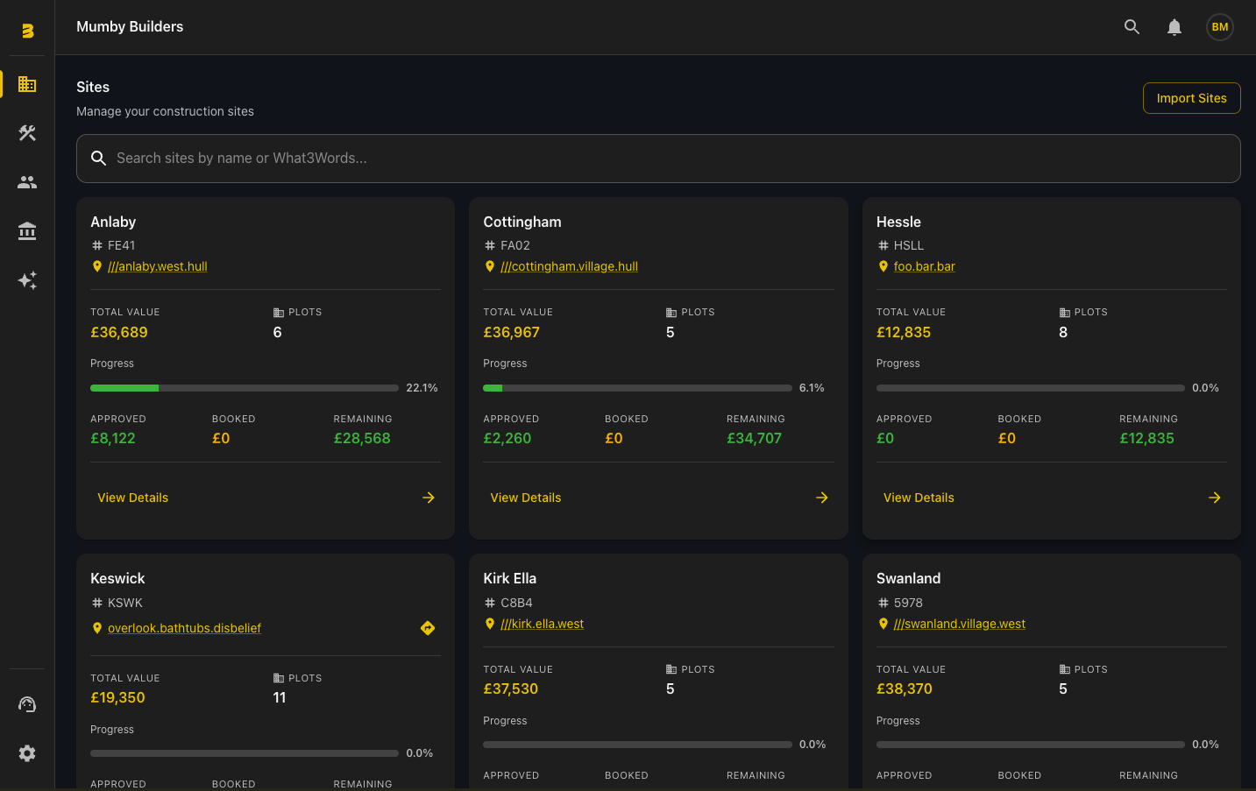Open the bank/finance sidebar icon
The height and width of the screenshot is (791, 1256).
[x=27, y=231]
